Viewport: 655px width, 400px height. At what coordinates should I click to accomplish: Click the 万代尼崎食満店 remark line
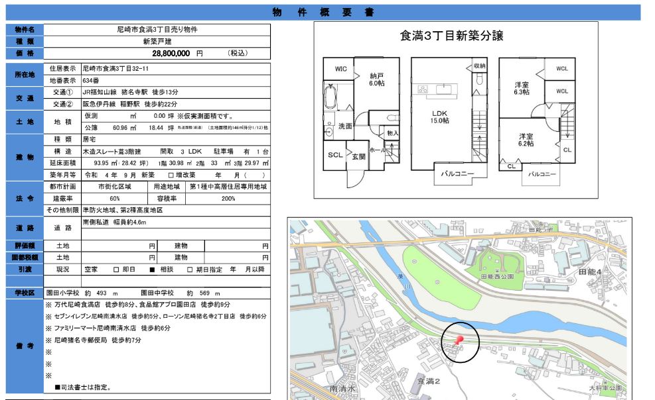coord(138,305)
